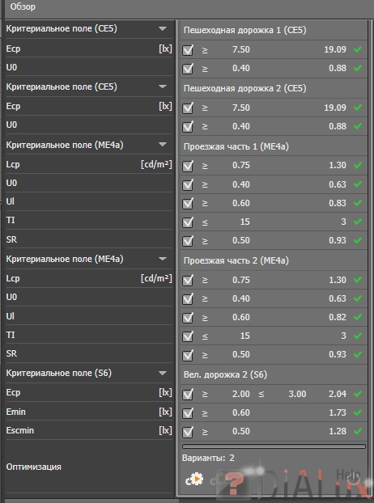
Task: Select the Проезжая часть 2 (ME4a) header row
Action: [274, 260]
